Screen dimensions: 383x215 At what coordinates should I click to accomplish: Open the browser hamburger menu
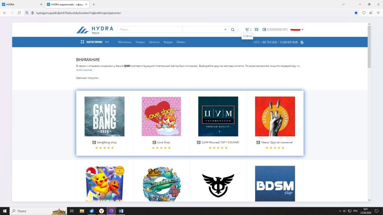coord(378,13)
